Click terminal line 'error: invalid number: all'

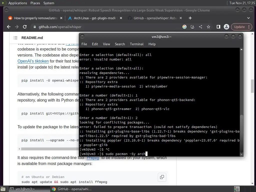pos(105,59)
